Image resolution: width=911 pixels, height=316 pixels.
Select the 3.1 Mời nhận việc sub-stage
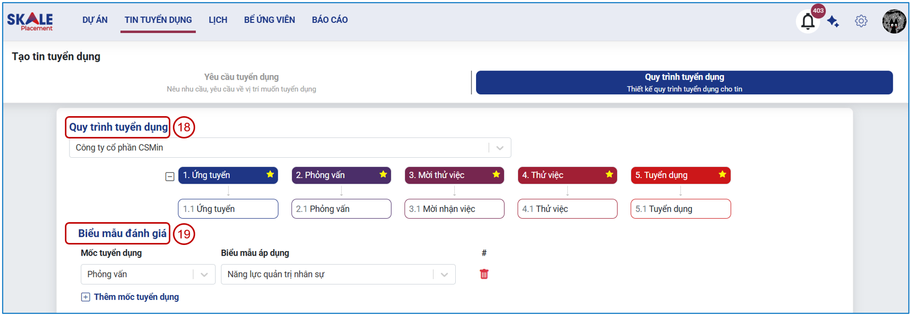454,209
